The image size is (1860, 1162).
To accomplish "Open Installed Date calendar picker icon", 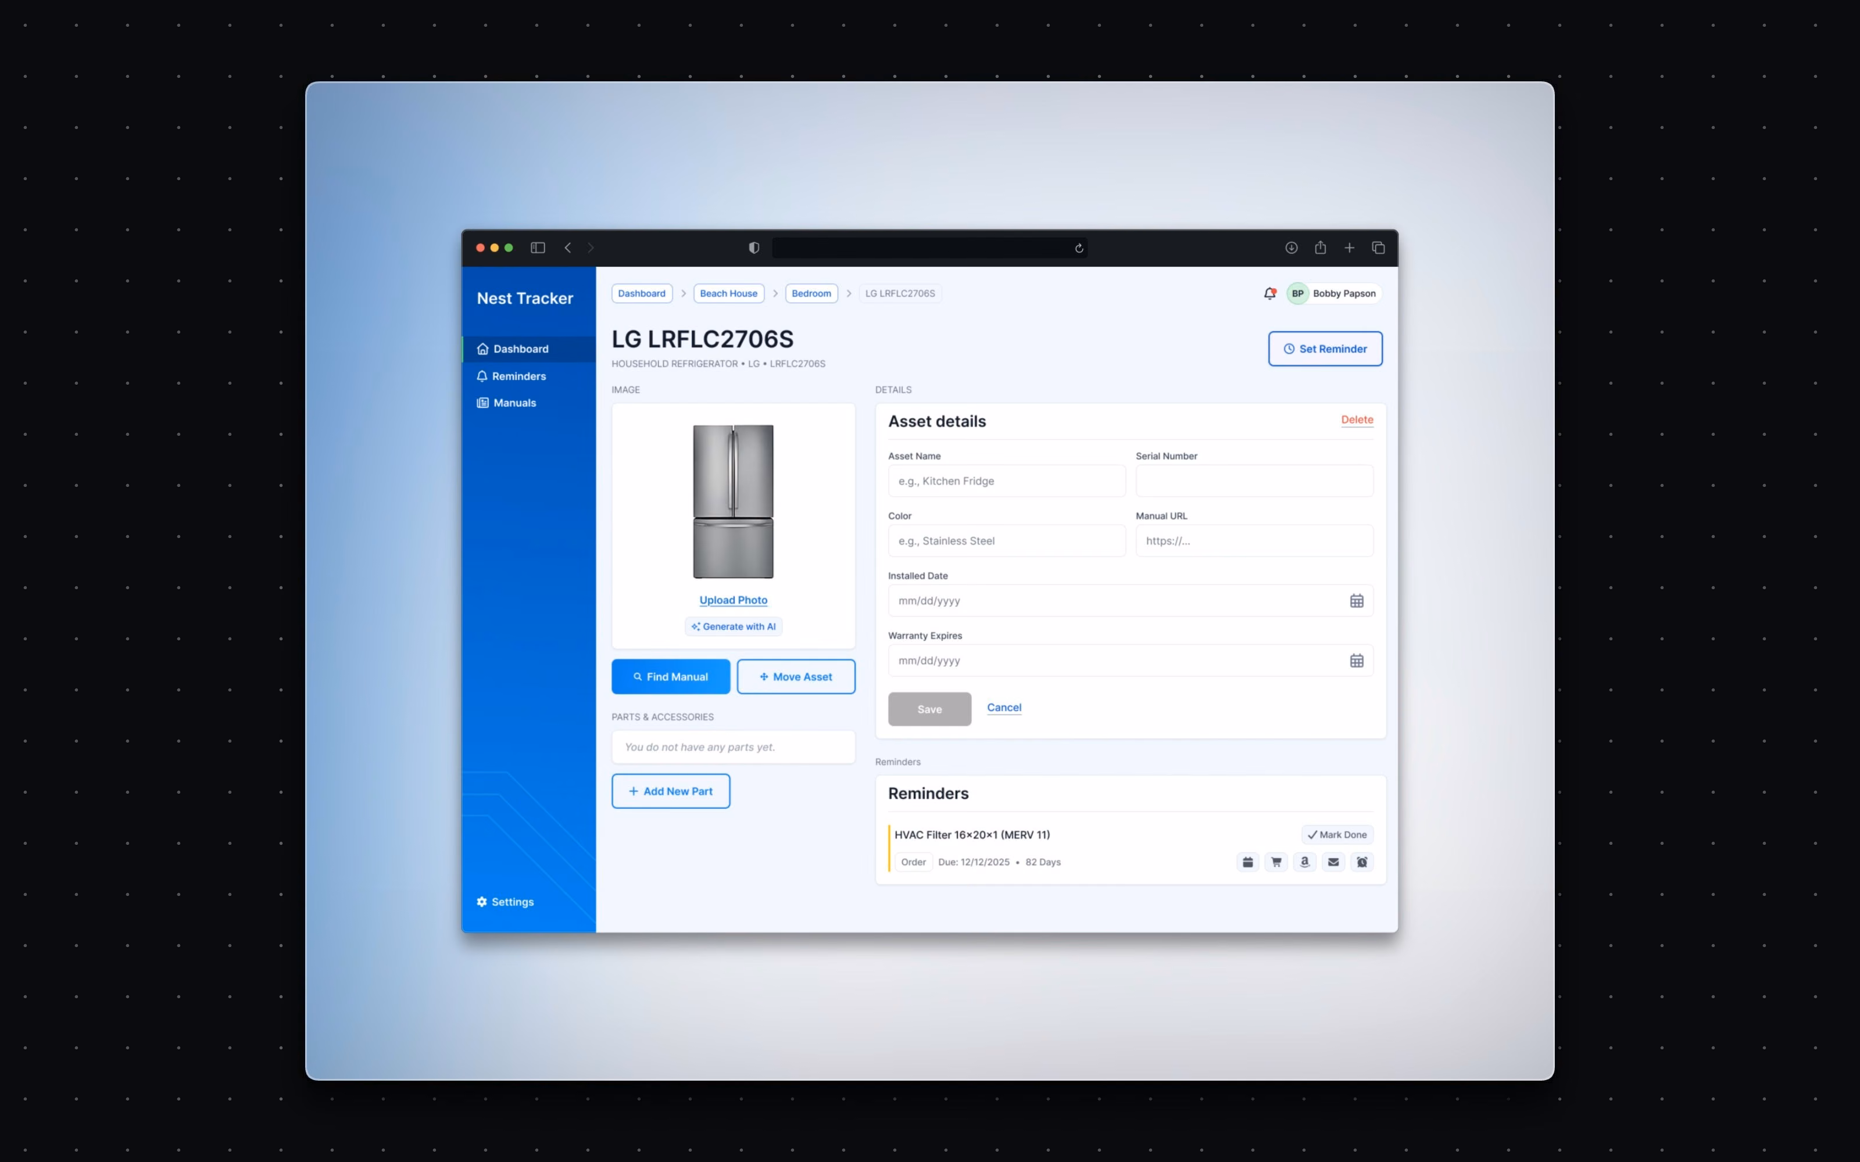I will 1357,601.
